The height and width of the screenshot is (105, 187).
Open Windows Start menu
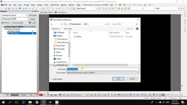3,102
